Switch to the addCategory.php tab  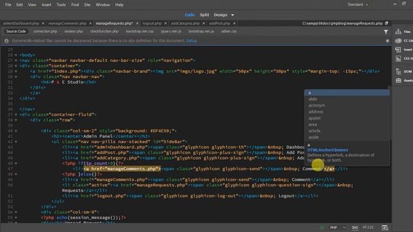coord(185,23)
